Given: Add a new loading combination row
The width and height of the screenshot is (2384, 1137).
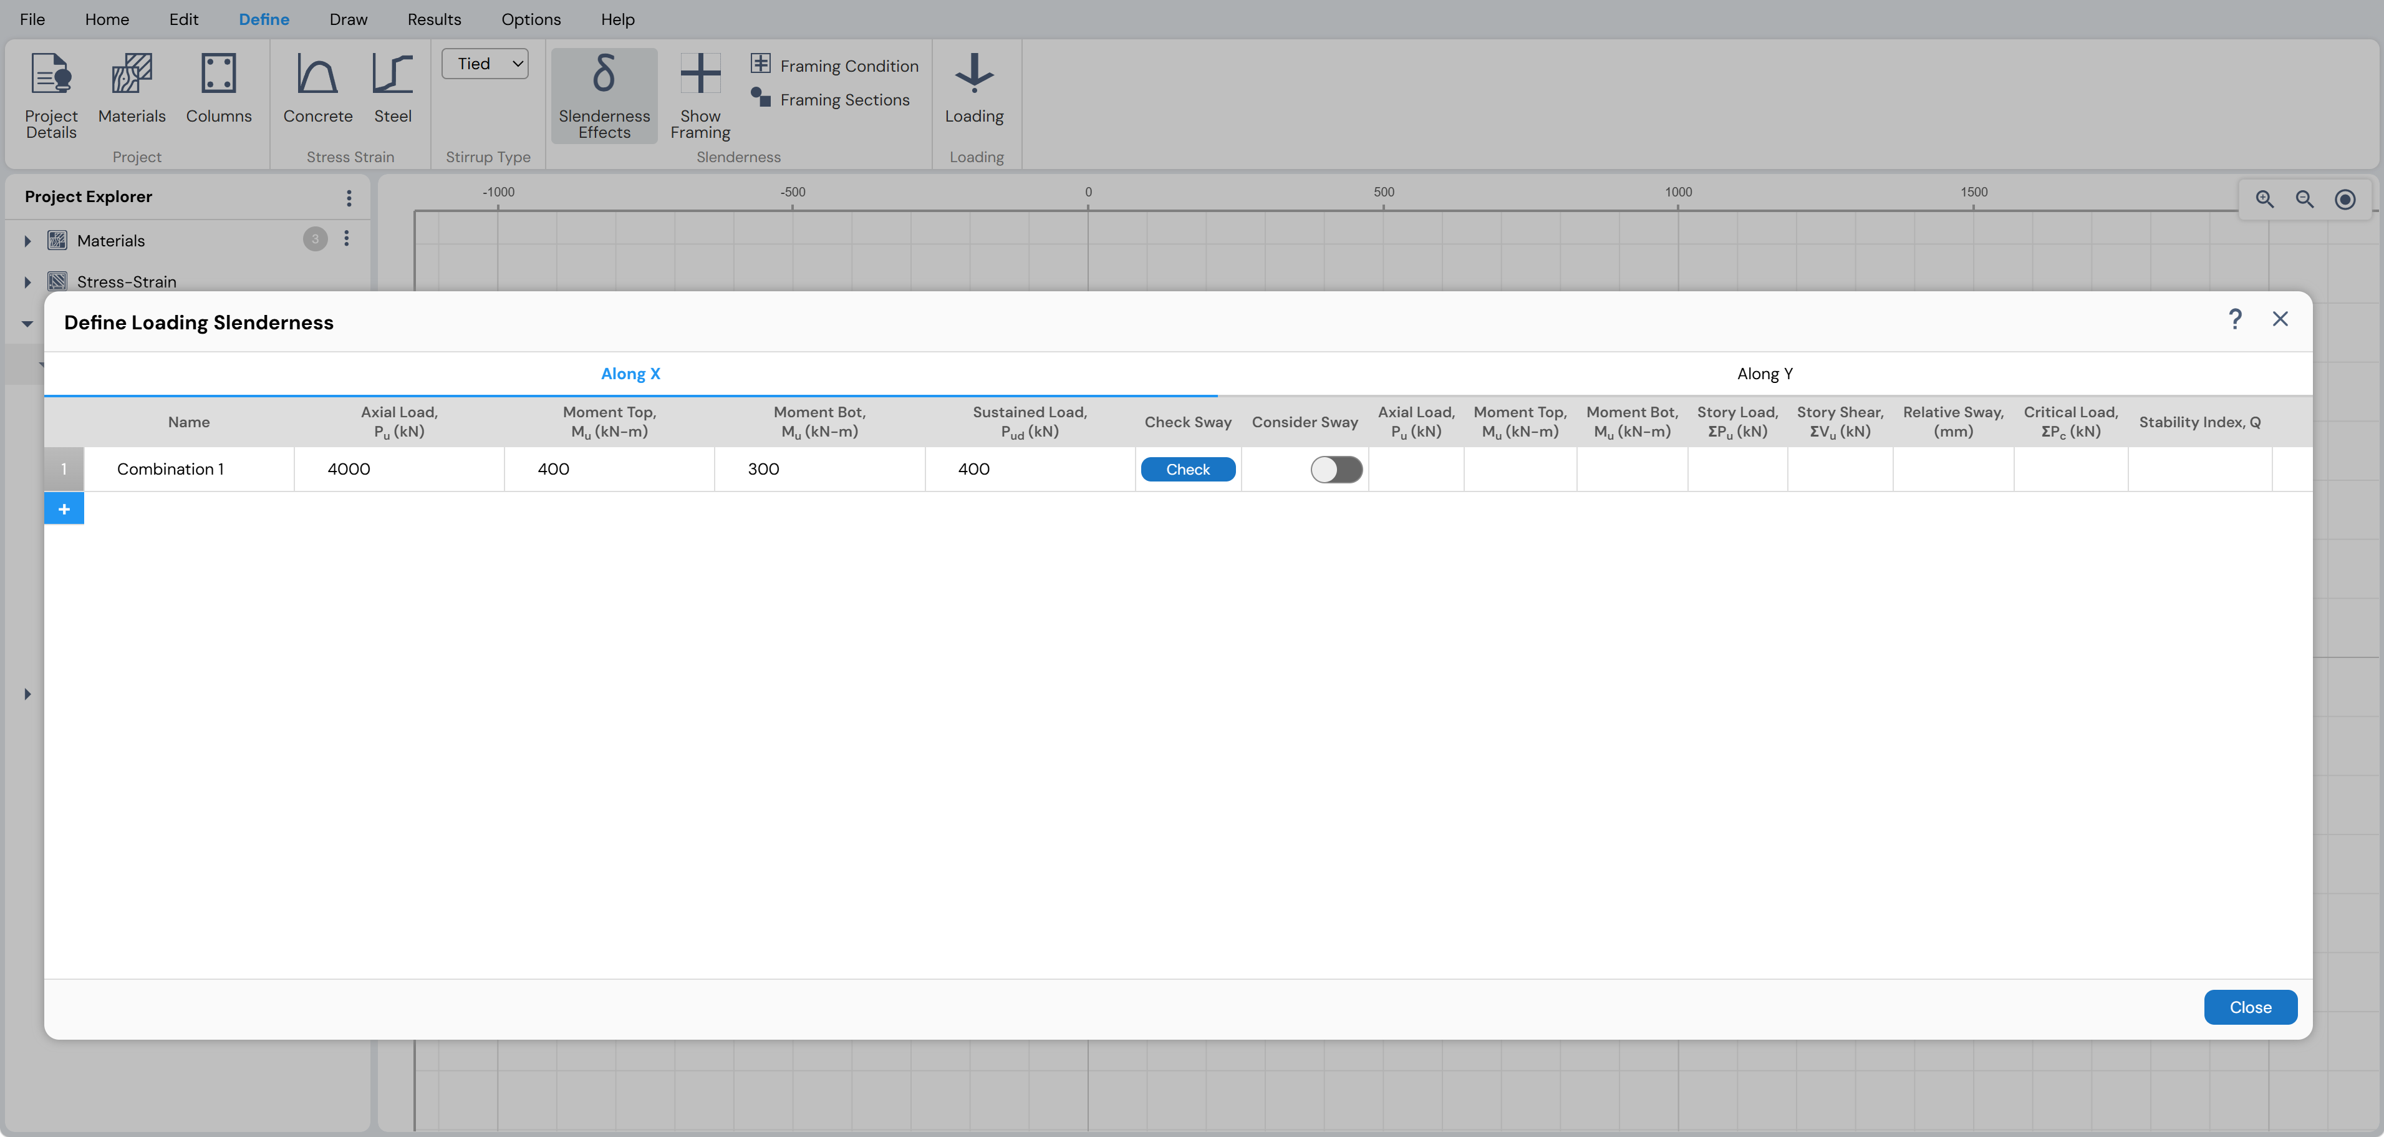Looking at the screenshot, I should 64,508.
